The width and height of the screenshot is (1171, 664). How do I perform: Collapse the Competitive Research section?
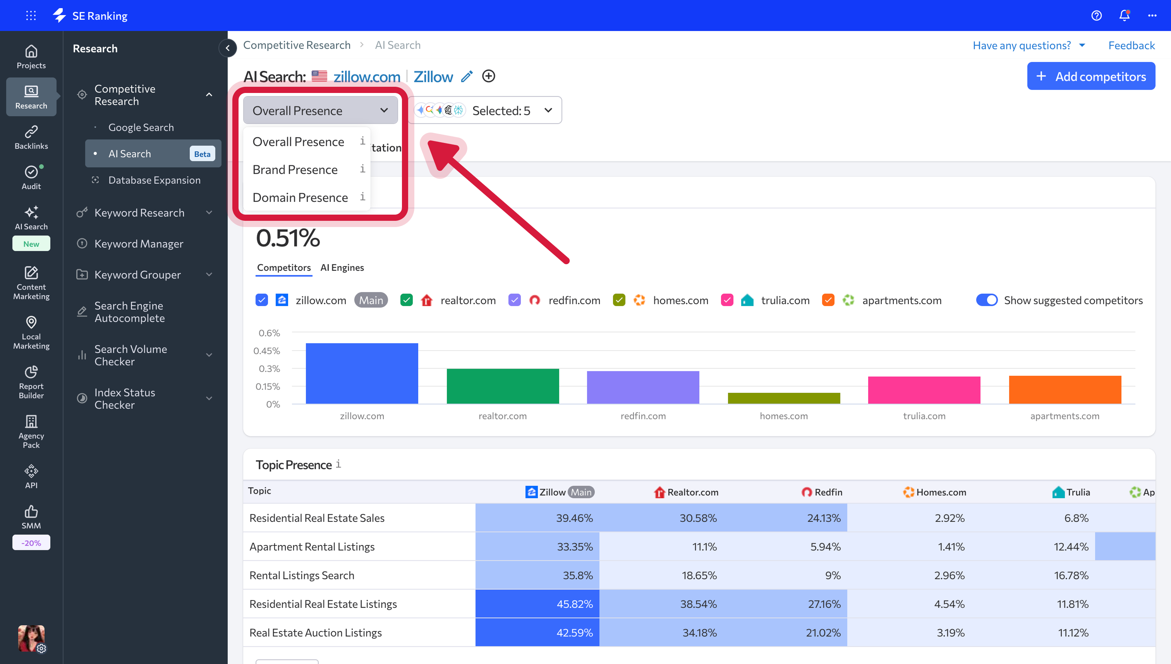(209, 95)
